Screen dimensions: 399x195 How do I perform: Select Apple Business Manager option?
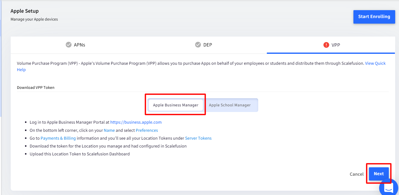coord(176,105)
